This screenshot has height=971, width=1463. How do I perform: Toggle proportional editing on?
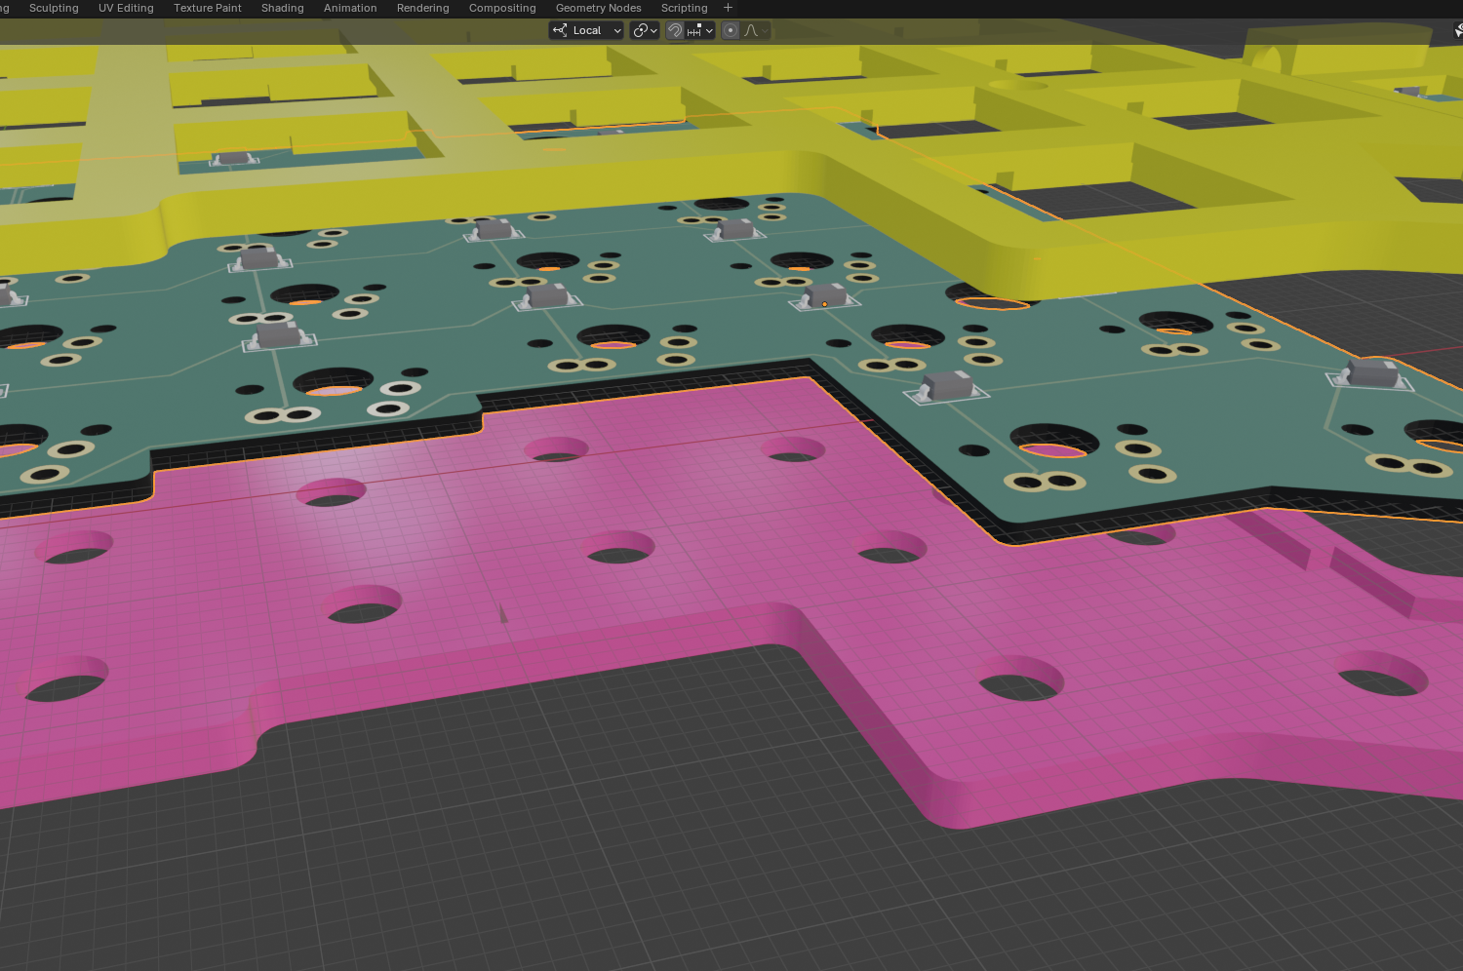[x=731, y=30]
